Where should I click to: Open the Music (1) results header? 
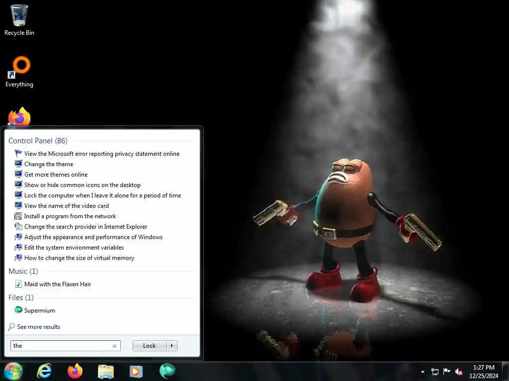click(23, 271)
